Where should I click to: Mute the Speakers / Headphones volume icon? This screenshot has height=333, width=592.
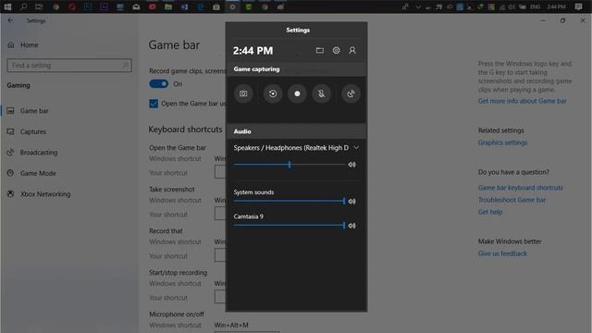(351, 165)
